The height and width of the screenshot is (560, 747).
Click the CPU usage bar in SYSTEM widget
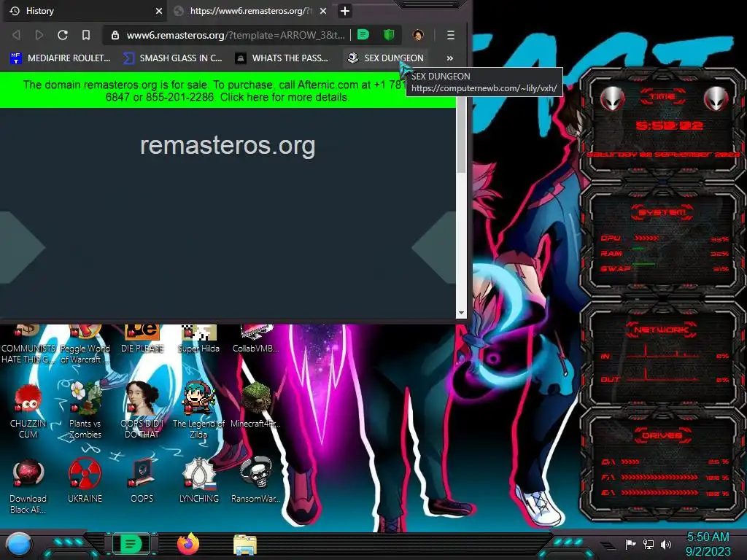(x=647, y=238)
